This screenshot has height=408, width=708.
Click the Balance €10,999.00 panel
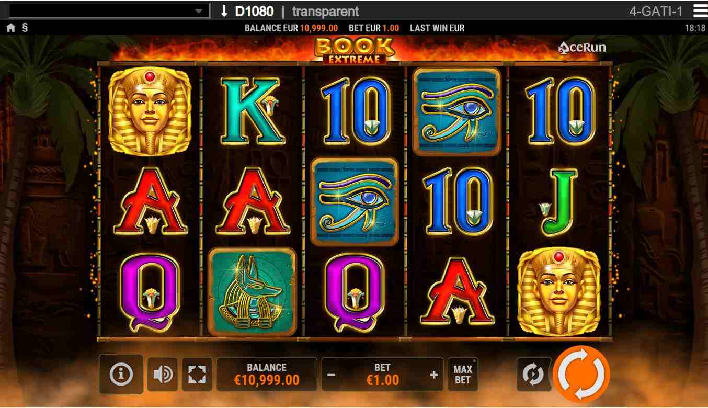pos(267,374)
